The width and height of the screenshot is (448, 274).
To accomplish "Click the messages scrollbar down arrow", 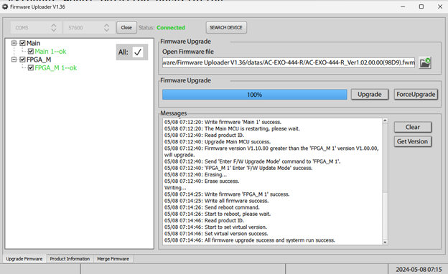I will click(x=385, y=242).
